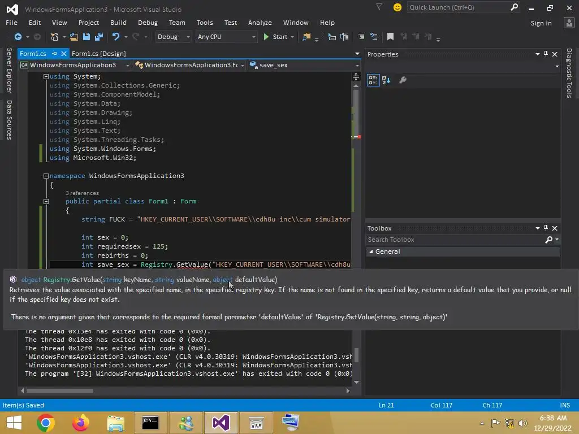This screenshot has width=579, height=434.
Task: Click the comment out lines icon
Action: tap(361, 37)
